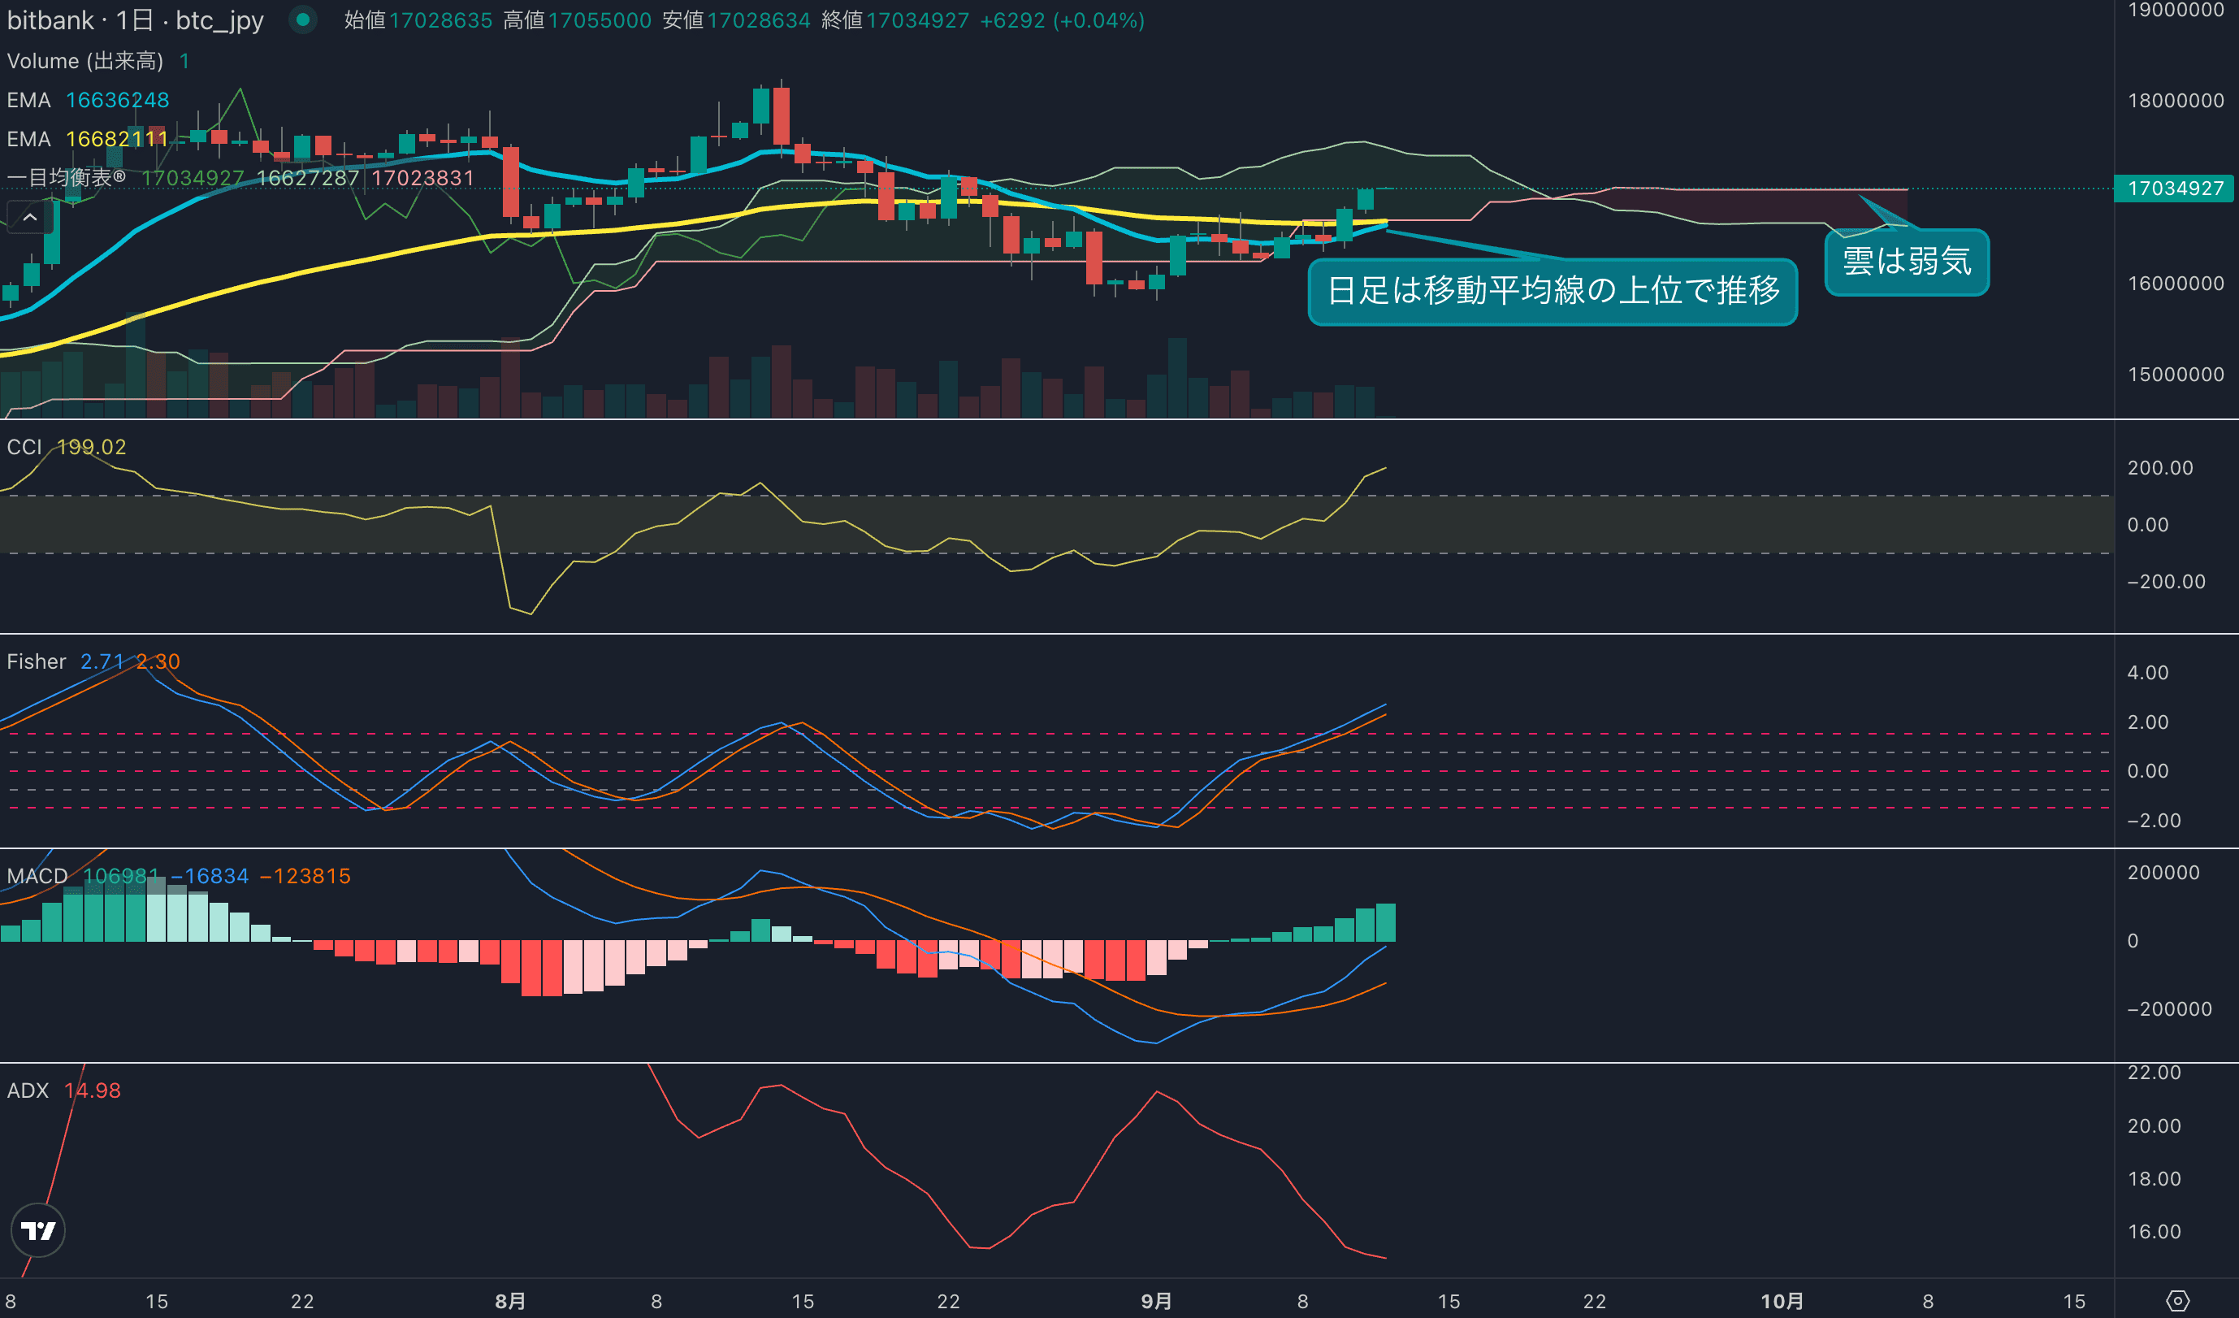Image resolution: width=2239 pixels, height=1318 pixels.
Task: Select the Volume (出来高) indicator legend
Action: (84, 61)
